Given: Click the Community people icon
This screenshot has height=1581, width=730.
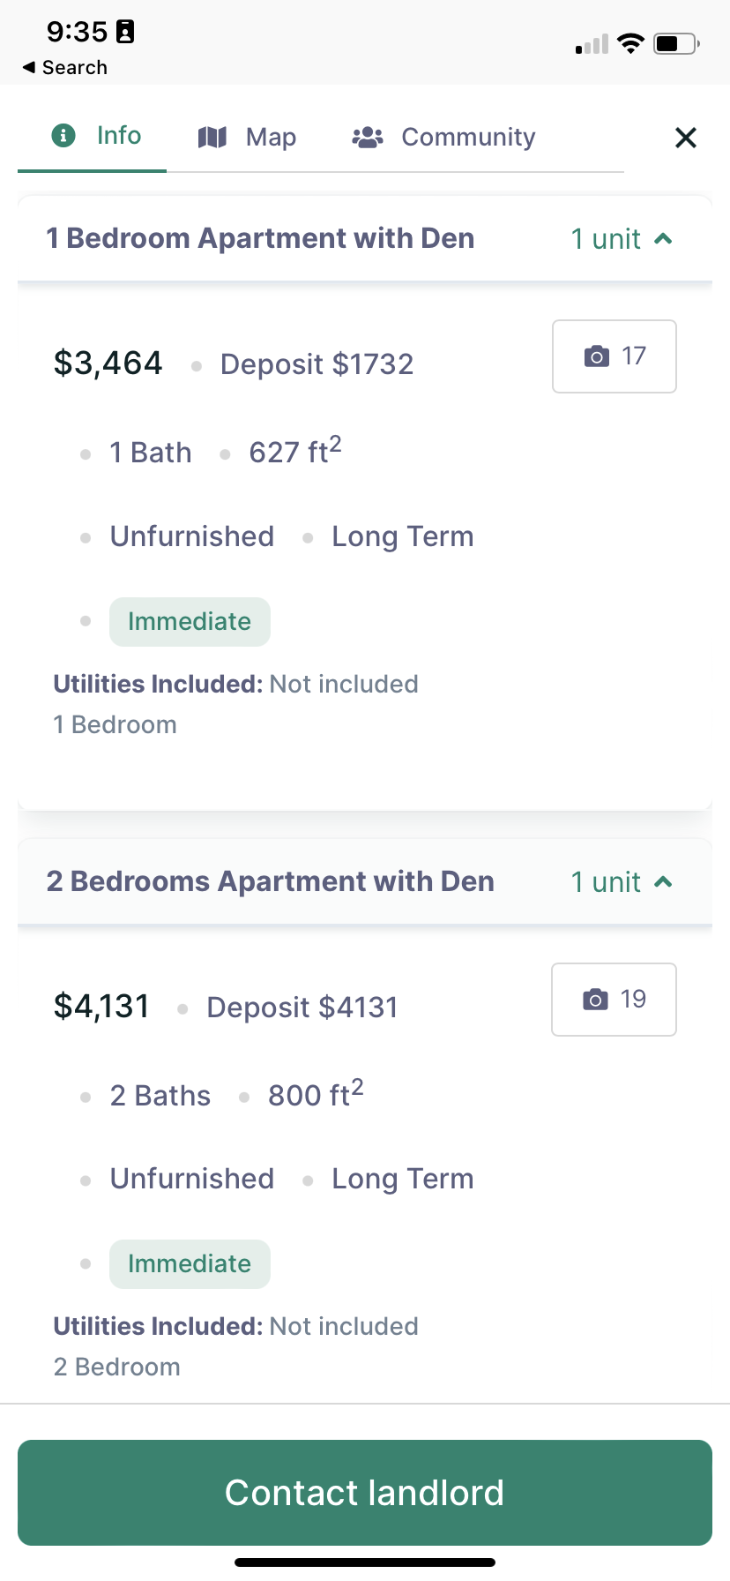Looking at the screenshot, I should tap(368, 137).
